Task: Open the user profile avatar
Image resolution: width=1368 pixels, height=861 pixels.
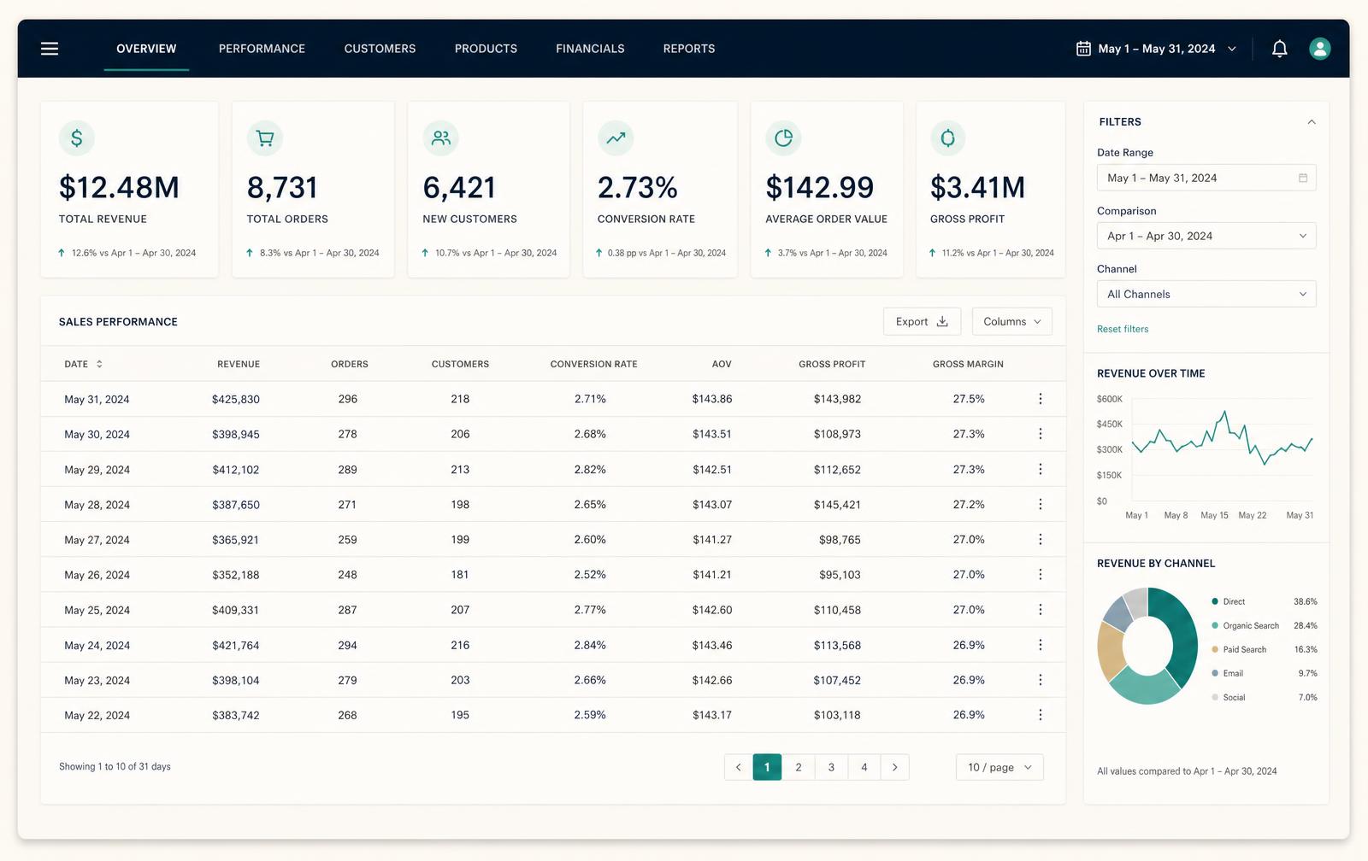Action: pyautogui.click(x=1319, y=49)
